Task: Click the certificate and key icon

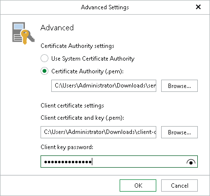Action: pos(23,33)
